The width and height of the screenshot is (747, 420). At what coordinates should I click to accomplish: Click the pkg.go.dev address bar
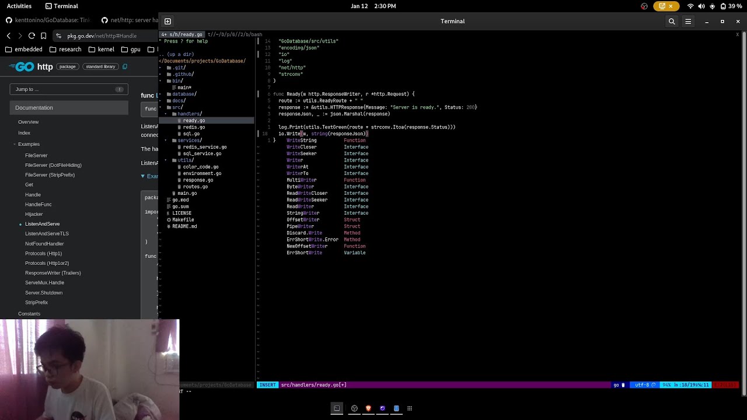105,36
